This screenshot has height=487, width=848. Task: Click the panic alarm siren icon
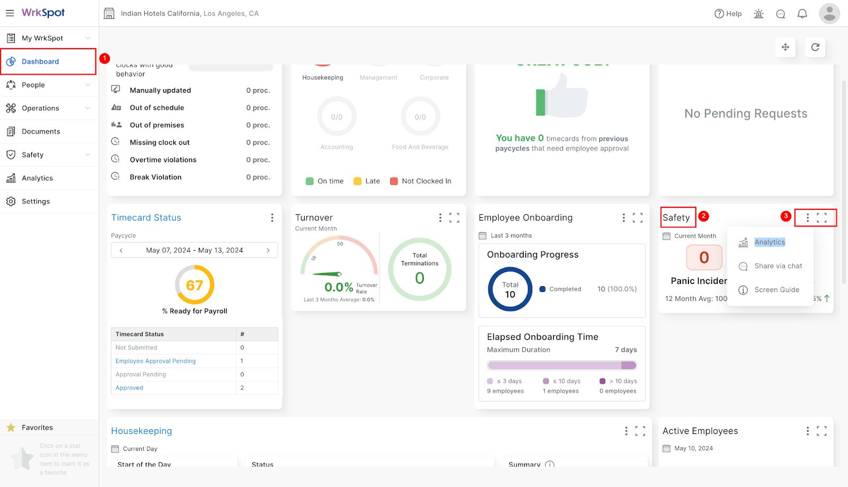point(759,14)
